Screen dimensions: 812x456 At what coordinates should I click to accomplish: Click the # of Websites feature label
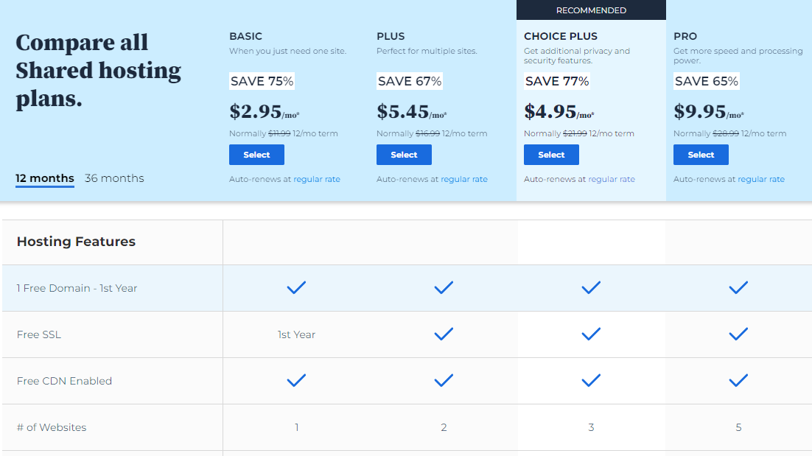tap(52, 427)
